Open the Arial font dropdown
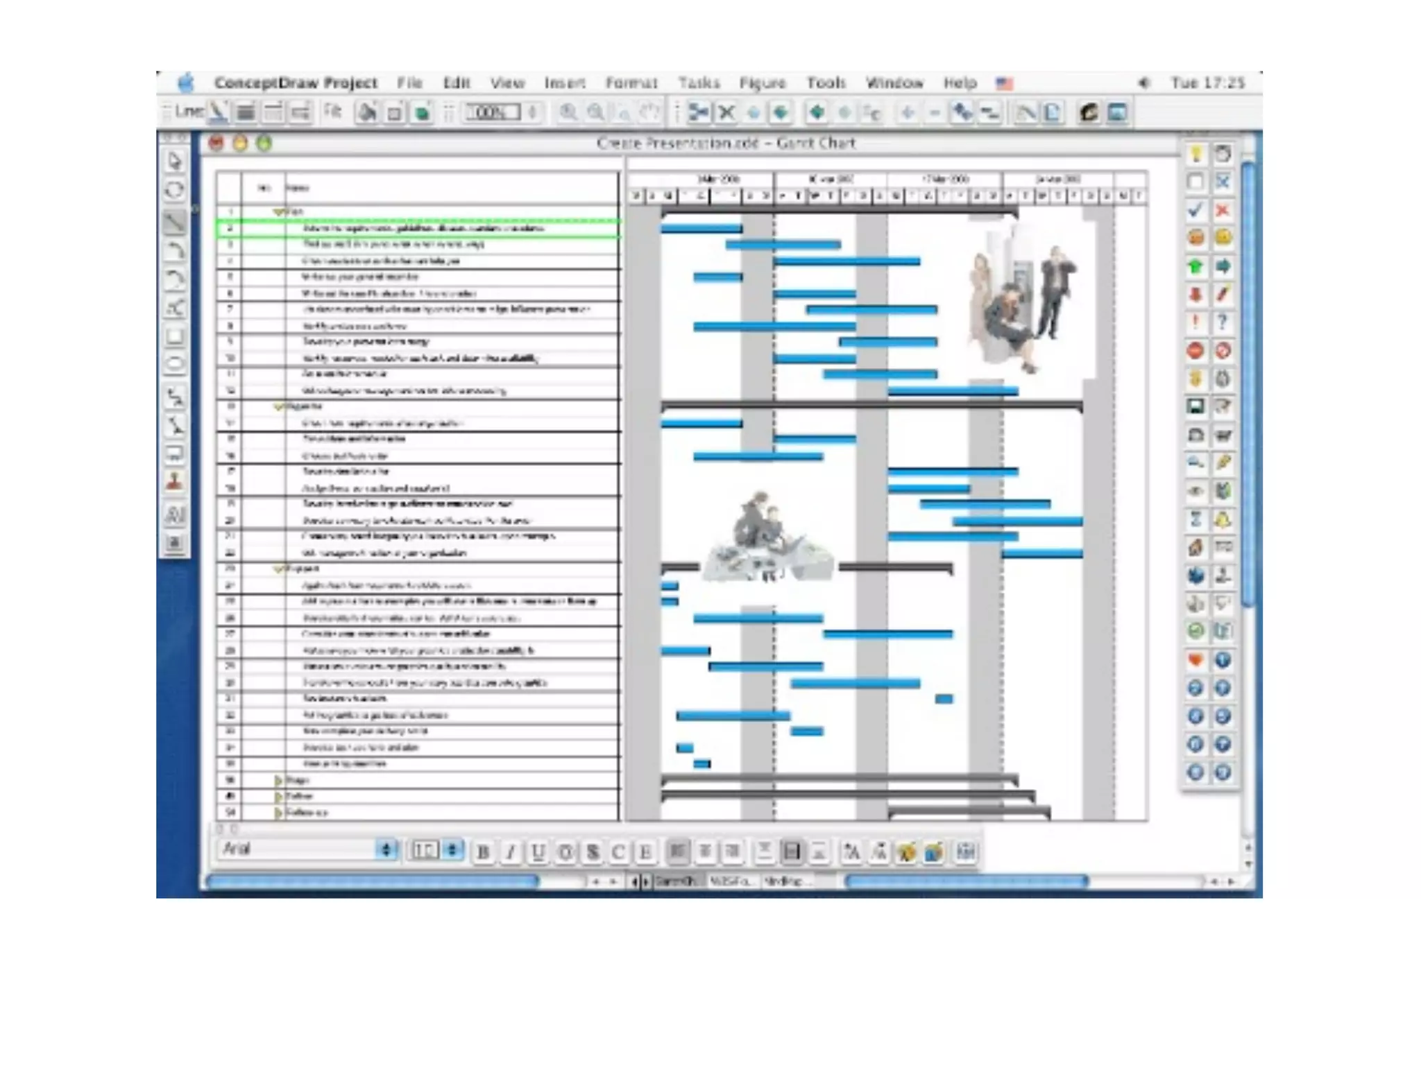The image size is (1421, 1065). pyautogui.click(x=386, y=849)
